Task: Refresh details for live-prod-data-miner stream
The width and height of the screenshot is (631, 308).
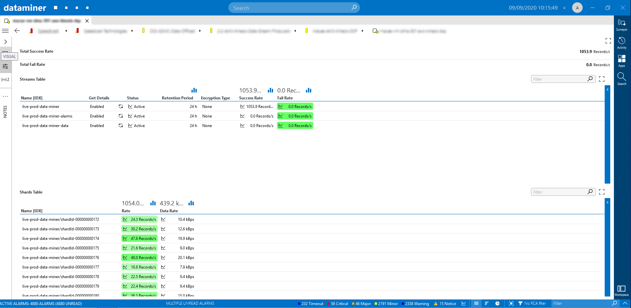Action: [x=121, y=107]
